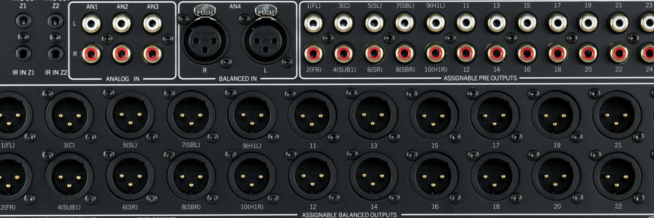Select the 5(SL) XLR balanced output
The width and height of the screenshot is (654, 218).
(130, 115)
